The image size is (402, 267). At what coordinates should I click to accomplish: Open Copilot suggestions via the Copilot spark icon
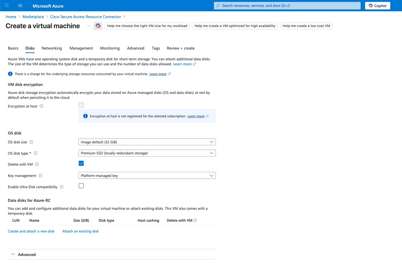tap(97, 26)
